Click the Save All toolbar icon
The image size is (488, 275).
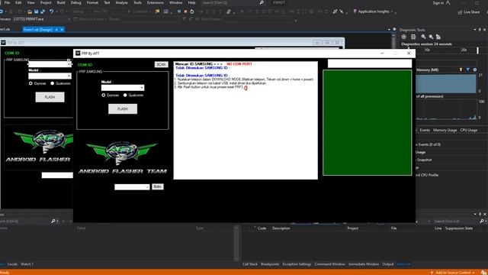tap(43, 11)
